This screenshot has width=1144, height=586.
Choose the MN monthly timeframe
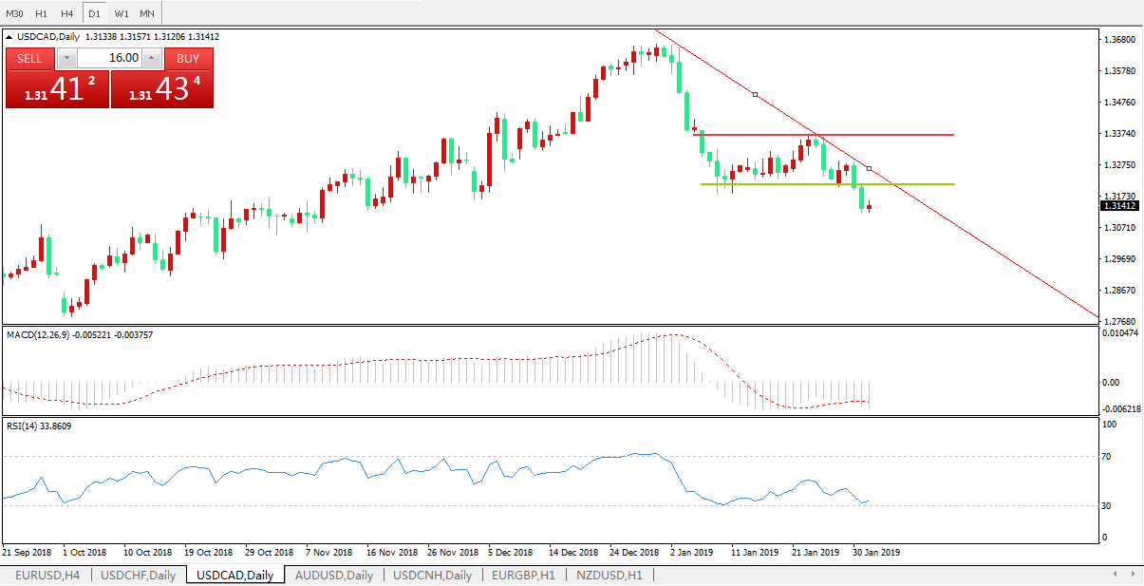pyautogui.click(x=147, y=13)
